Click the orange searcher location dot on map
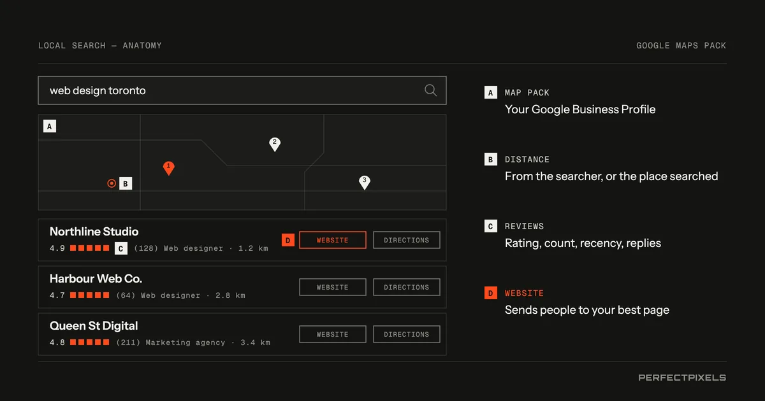 click(x=112, y=183)
